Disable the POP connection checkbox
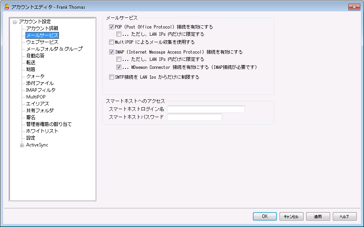 pyautogui.click(x=111, y=27)
